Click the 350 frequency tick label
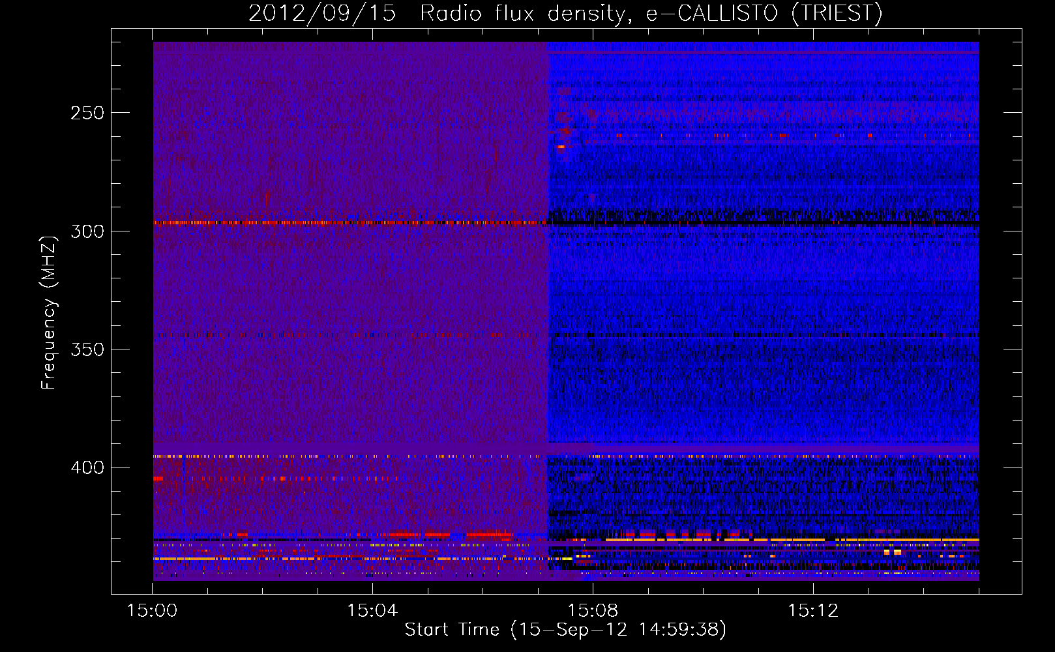Viewport: 1055px width, 652px height. [87, 349]
